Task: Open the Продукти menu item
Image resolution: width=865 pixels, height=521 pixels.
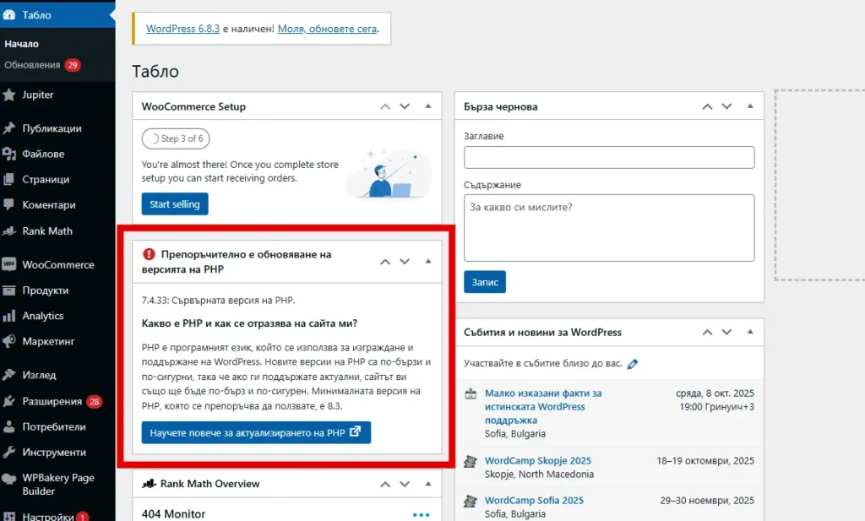Action: [x=46, y=290]
